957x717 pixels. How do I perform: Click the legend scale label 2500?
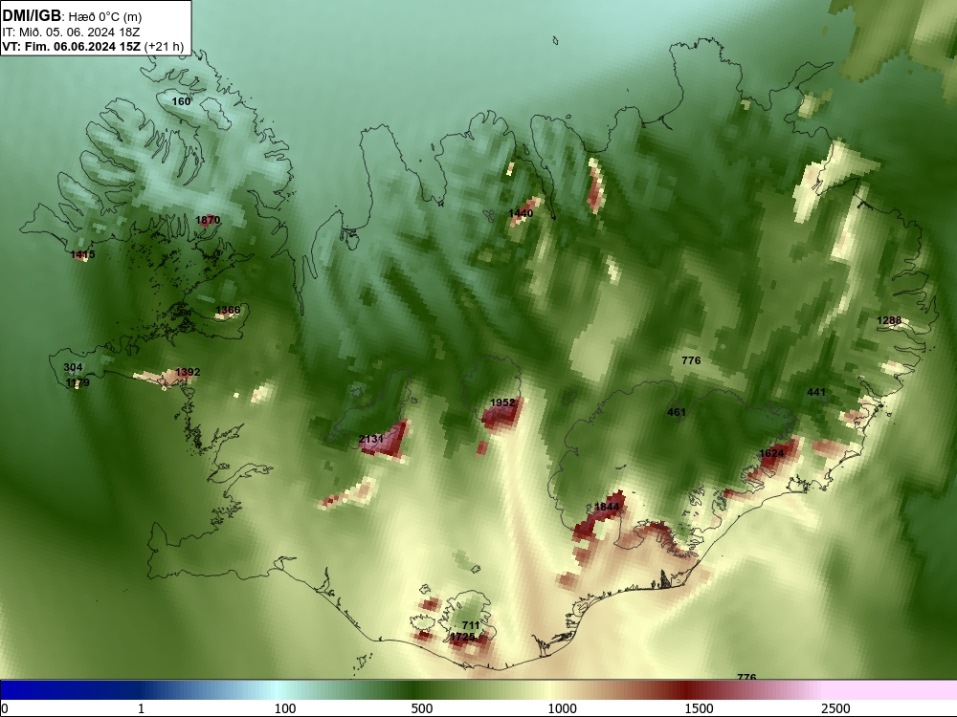tap(835, 708)
